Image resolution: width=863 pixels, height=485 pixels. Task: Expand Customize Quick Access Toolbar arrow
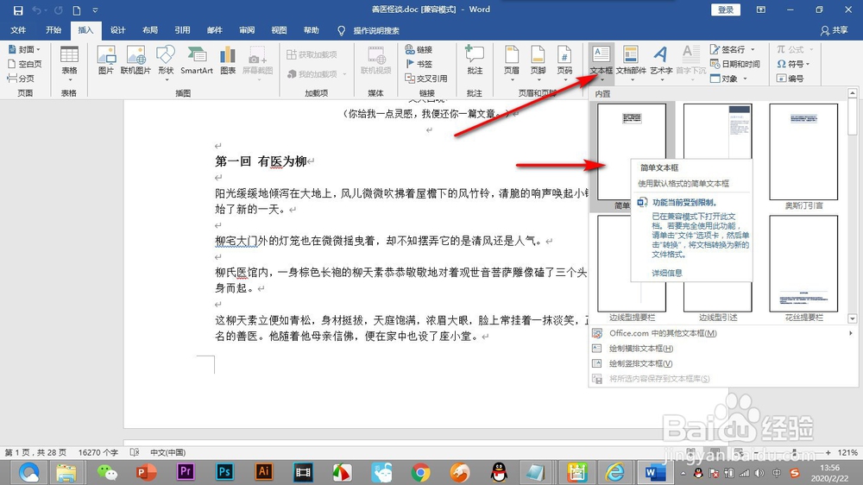[x=95, y=10]
